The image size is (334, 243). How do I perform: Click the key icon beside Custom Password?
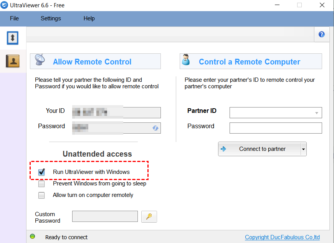149,217
